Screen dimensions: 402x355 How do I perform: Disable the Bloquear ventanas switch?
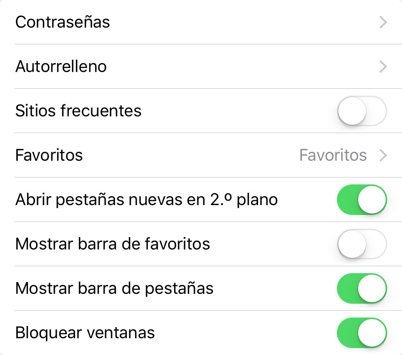click(362, 333)
